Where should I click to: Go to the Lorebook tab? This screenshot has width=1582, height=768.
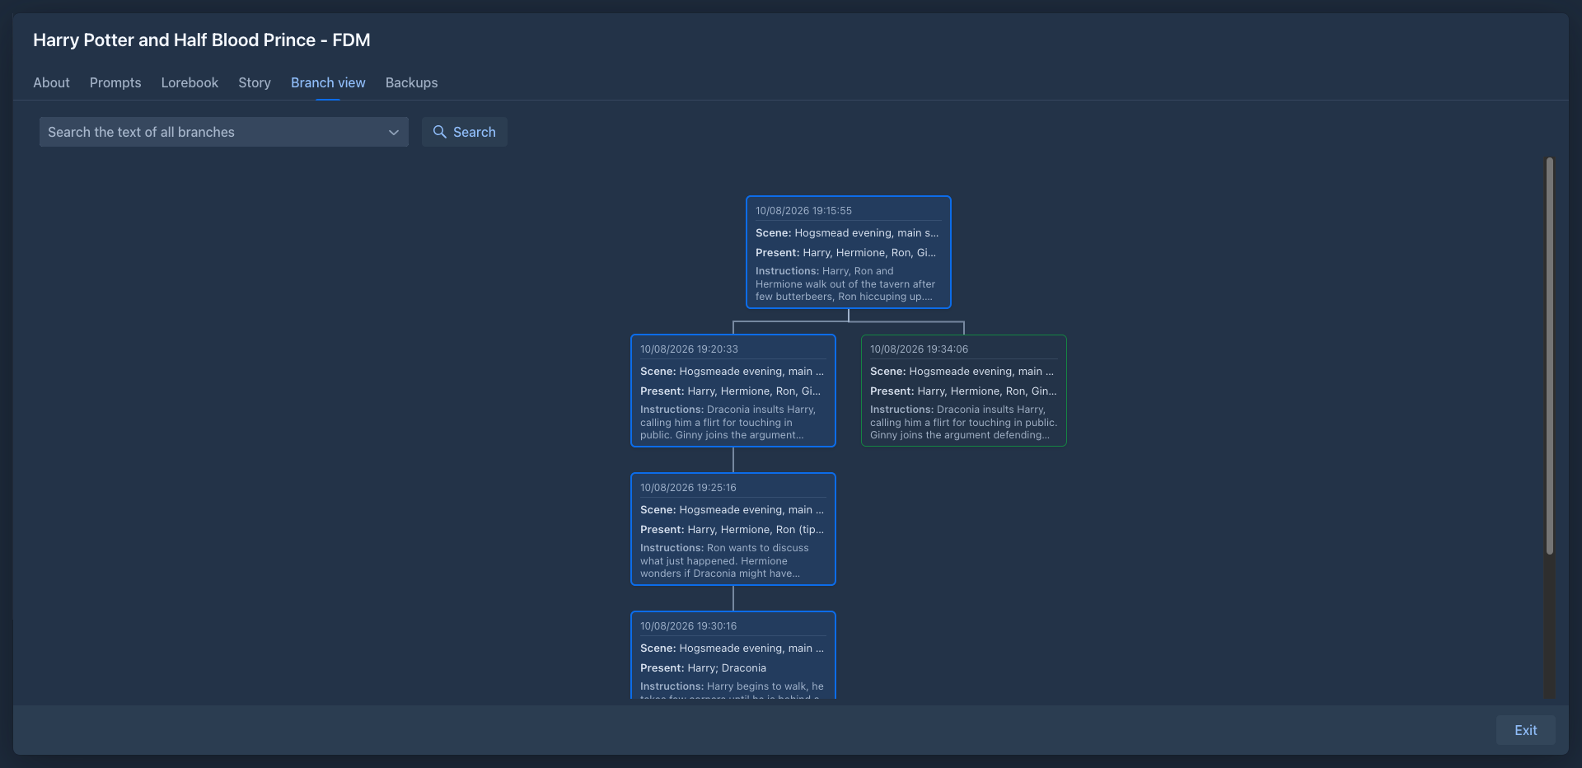tap(190, 82)
